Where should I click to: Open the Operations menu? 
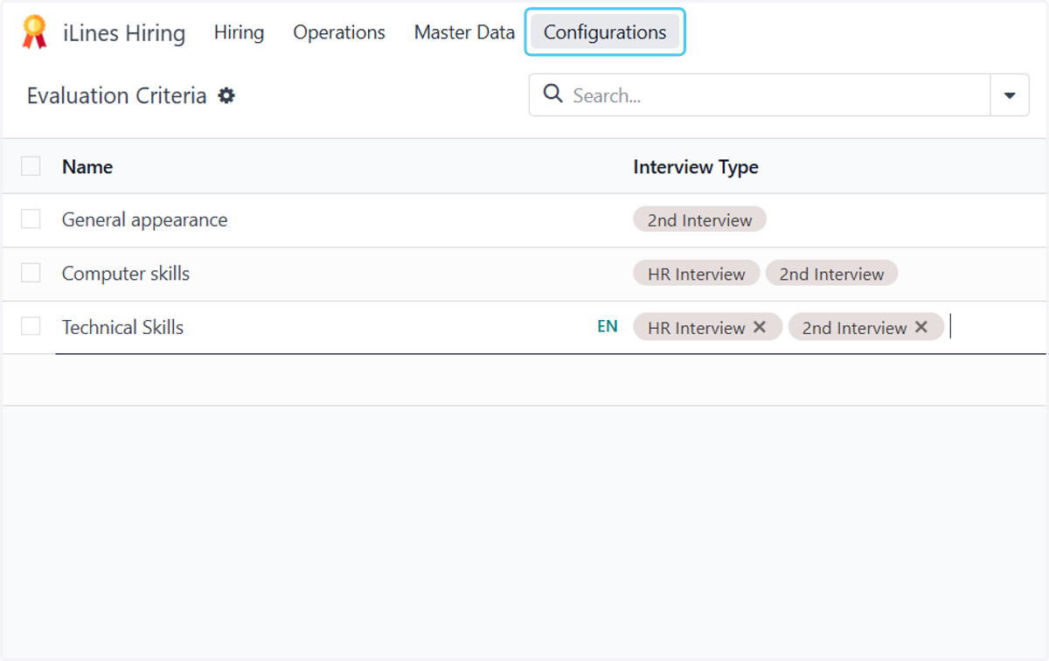click(339, 32)
